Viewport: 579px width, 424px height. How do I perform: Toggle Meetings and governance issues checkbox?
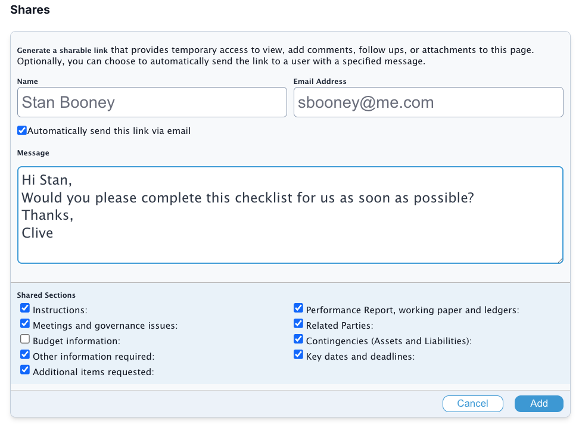click(25, 323)
